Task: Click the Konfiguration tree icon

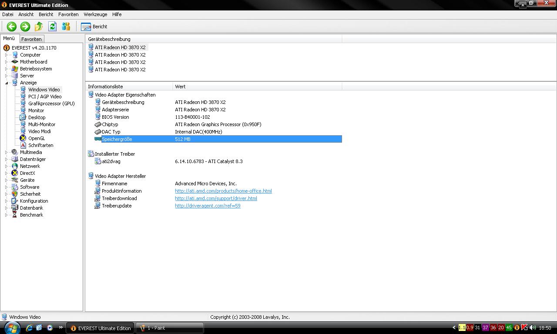Action: click(x=15, y=201)
